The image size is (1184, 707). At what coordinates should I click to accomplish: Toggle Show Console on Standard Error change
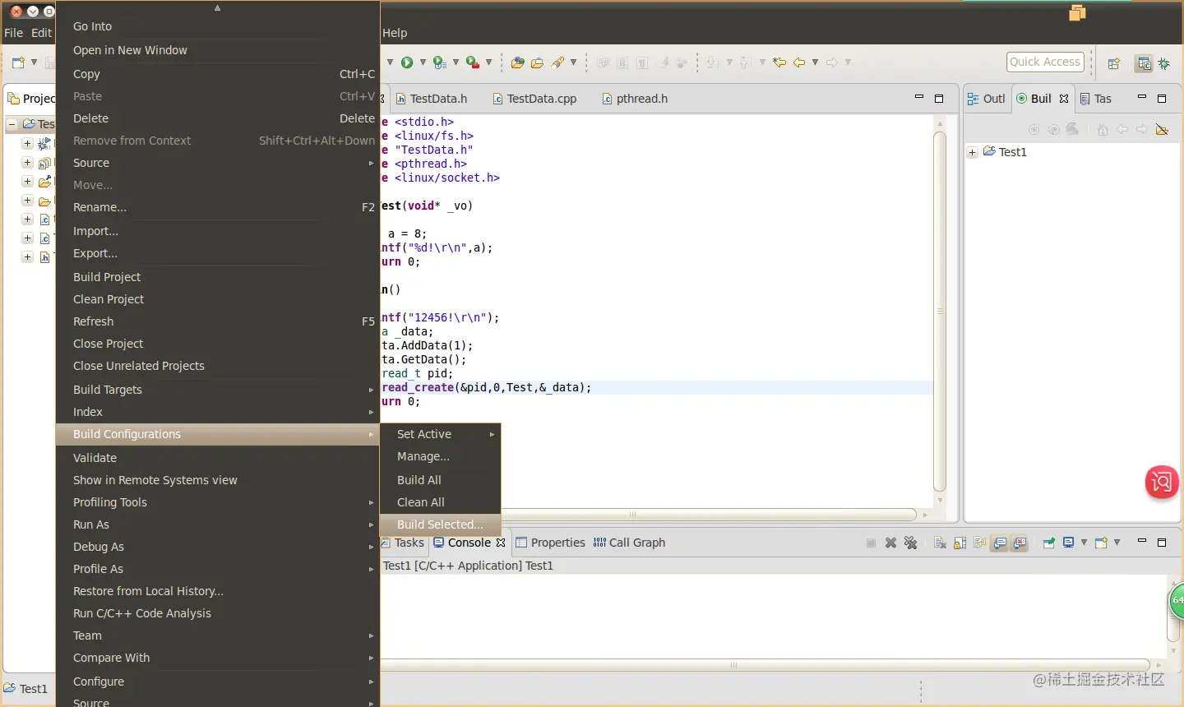pyautogui.click(x=1020, y=543)
